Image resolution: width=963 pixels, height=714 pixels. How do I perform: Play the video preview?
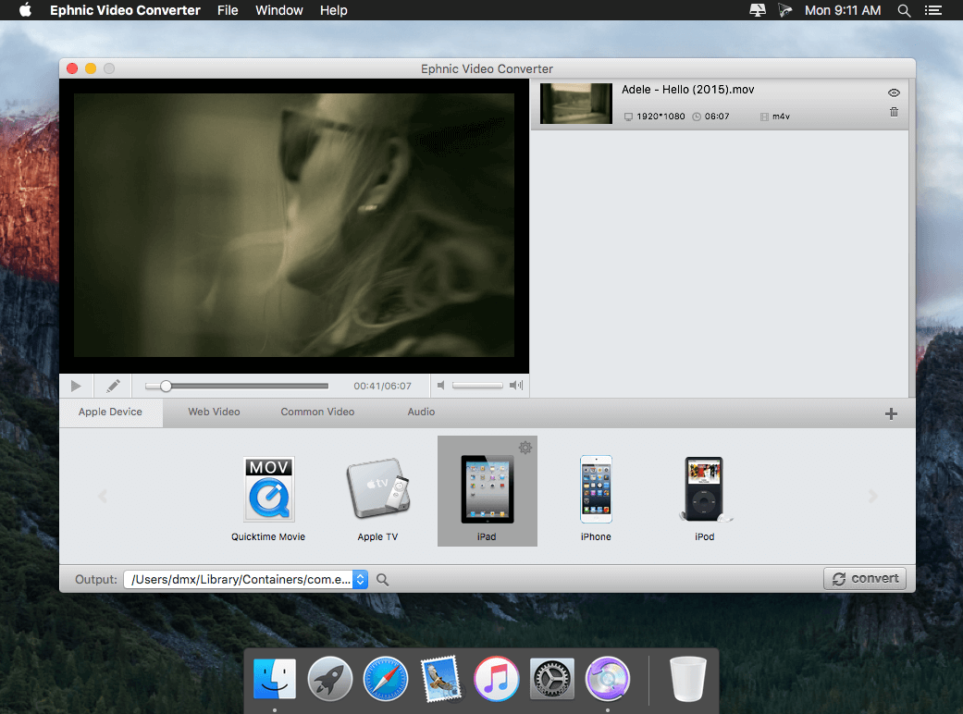pos(76,386)
